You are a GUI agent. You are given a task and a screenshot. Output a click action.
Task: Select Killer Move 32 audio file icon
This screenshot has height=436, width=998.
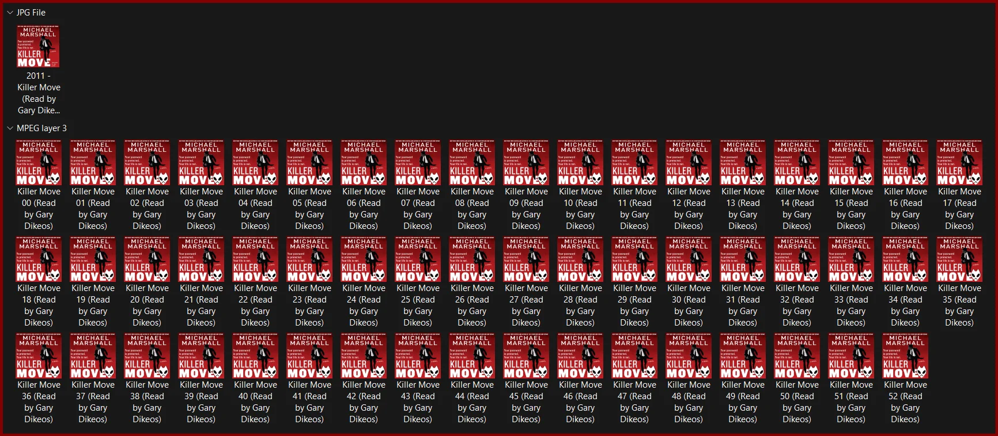pos(797,259)
